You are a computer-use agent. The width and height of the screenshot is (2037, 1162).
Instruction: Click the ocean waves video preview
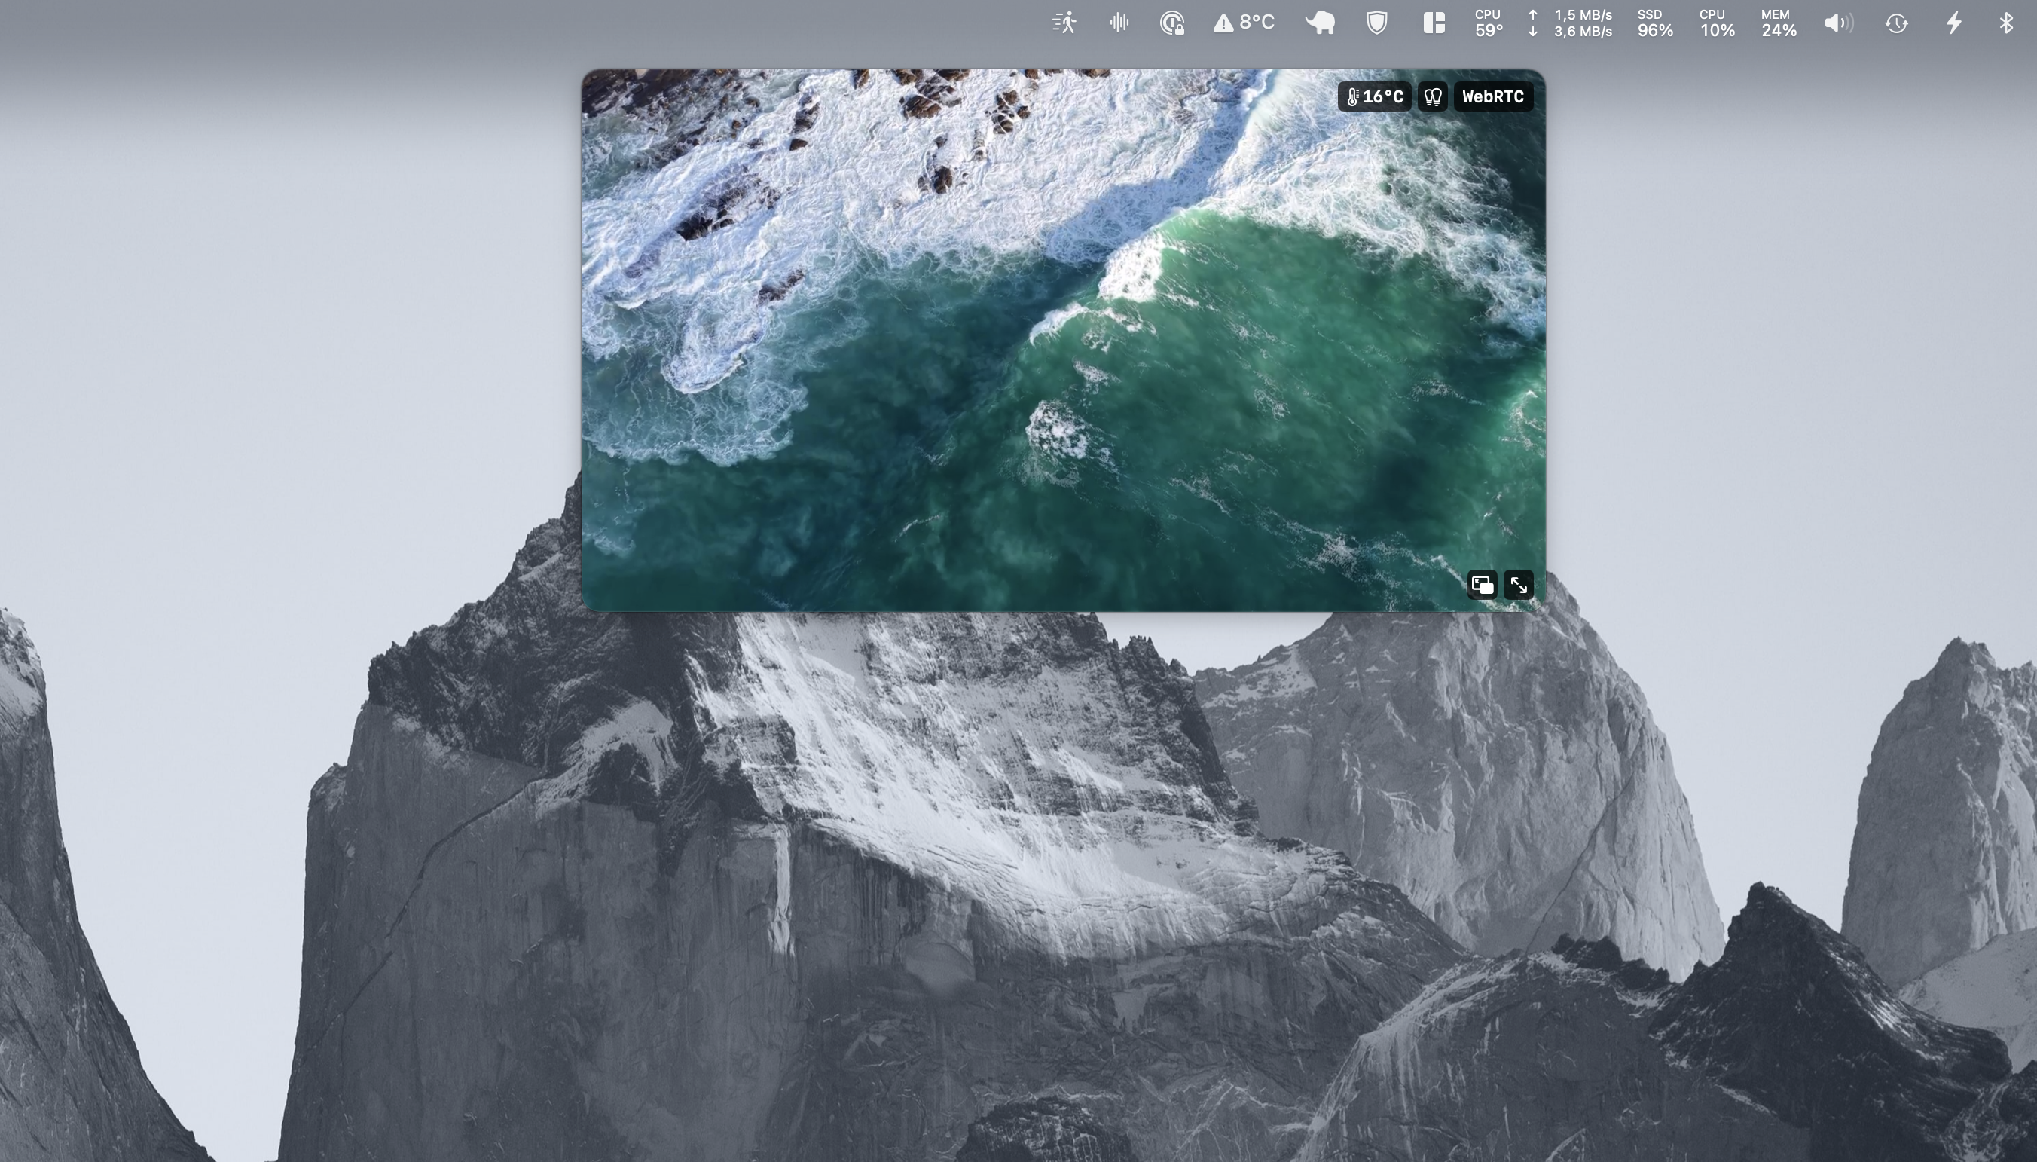pyautogui.click(x=1063, y=341)
